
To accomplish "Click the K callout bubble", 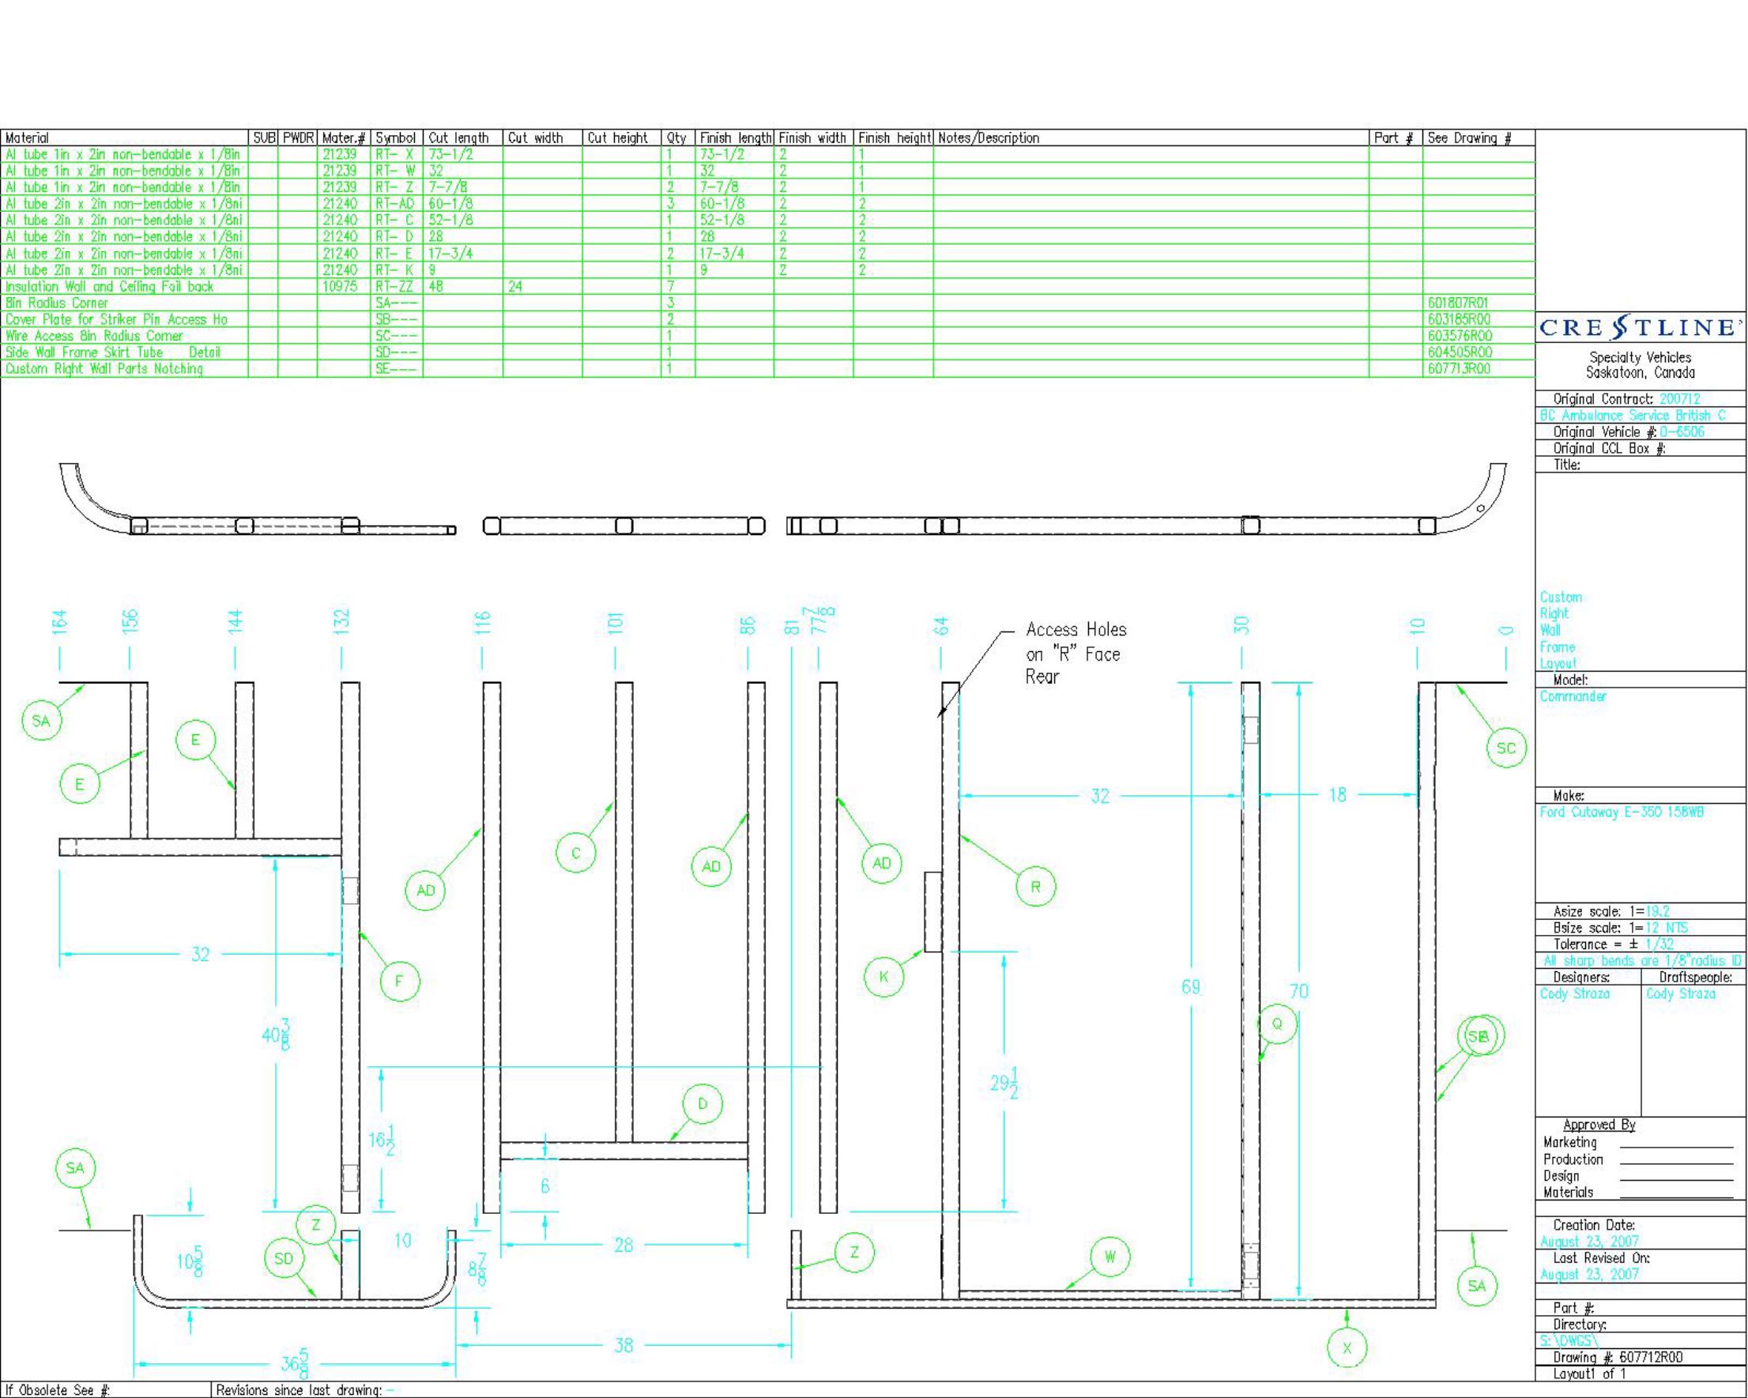I will coord(883,977).
